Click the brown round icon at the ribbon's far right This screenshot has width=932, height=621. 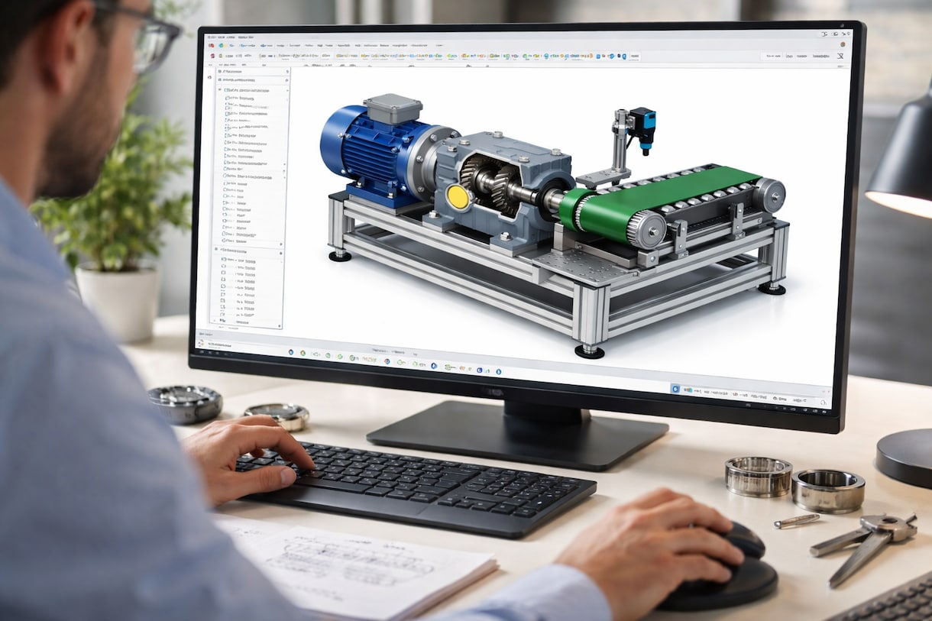[x=842, y=45]
